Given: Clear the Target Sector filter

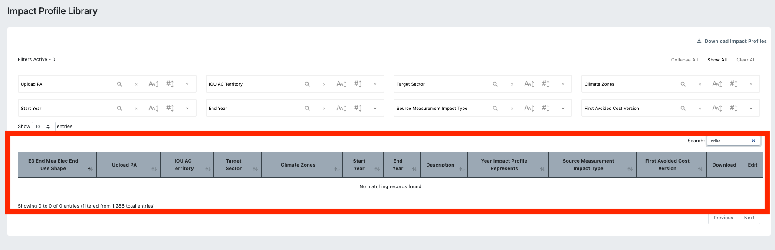Looking at the screenshot, I should 512,84.
